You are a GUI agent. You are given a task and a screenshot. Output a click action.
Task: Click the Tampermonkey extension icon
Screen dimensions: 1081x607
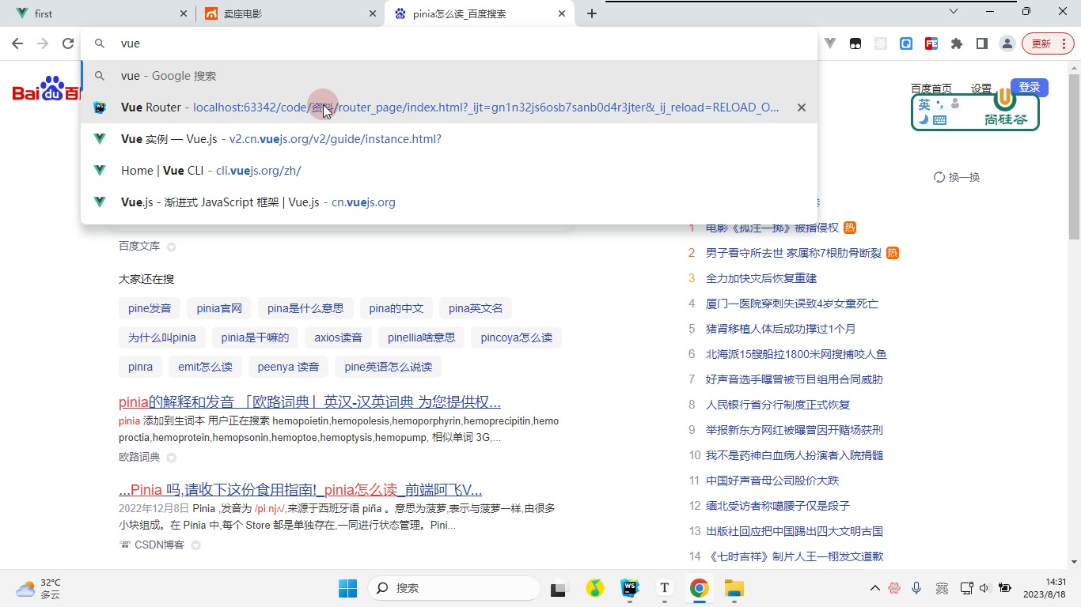coord(855,43)
